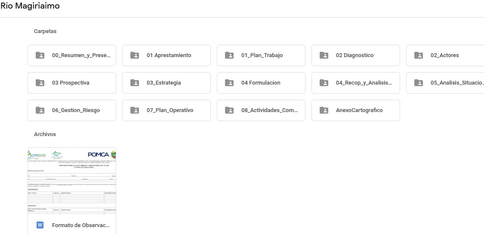Click the folder icon beside 06_Gestion_Riesgo
Screen dimensions: 484x234
[40, 110]
